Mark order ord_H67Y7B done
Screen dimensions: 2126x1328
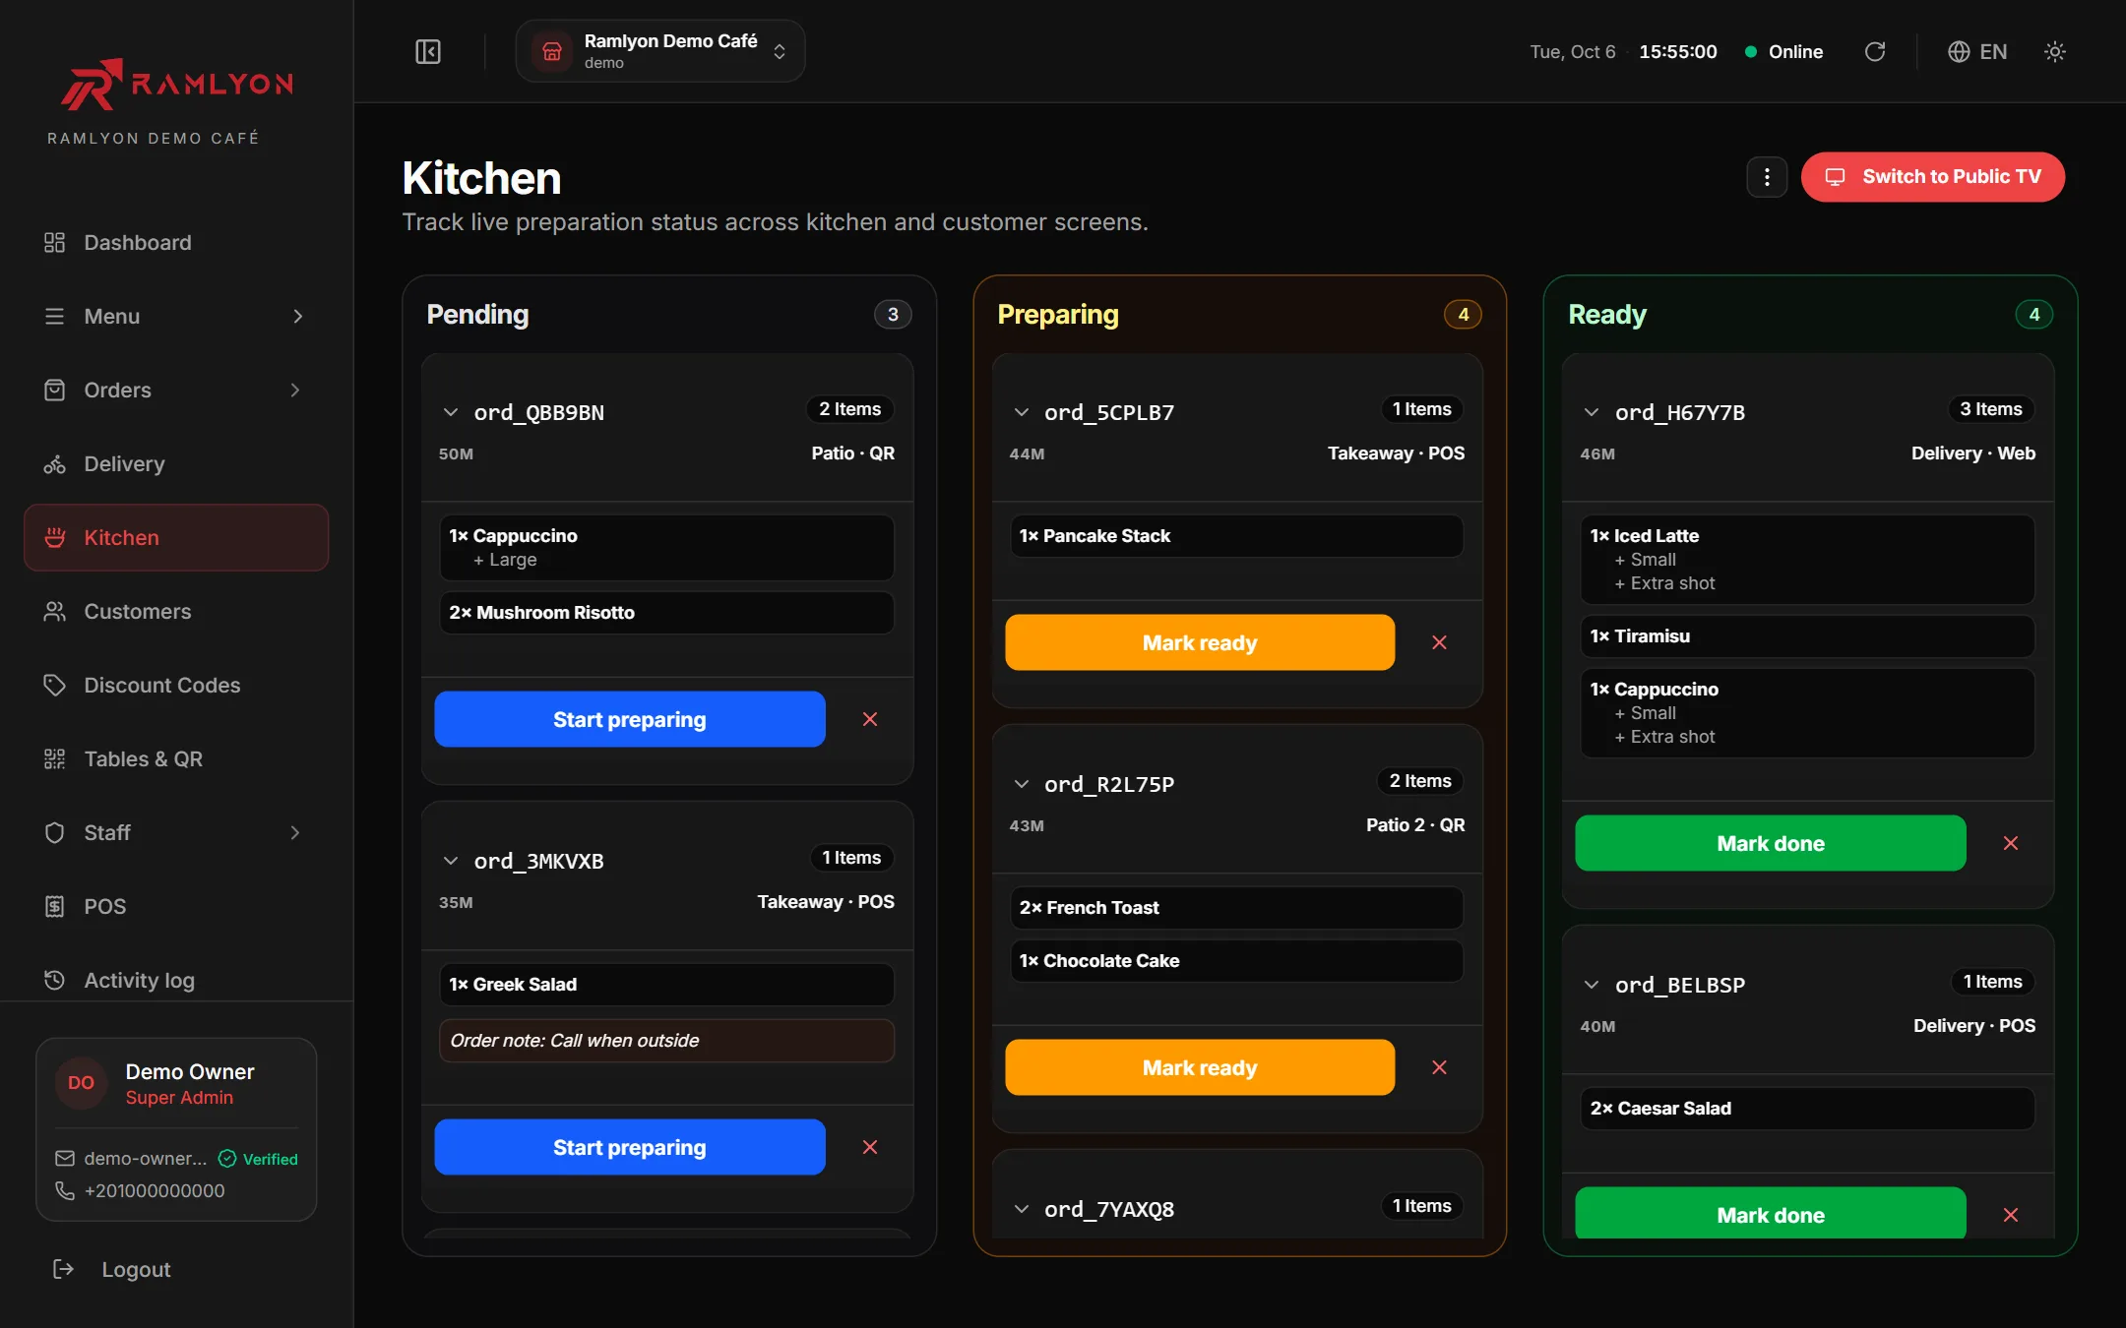click(1771, 843)
